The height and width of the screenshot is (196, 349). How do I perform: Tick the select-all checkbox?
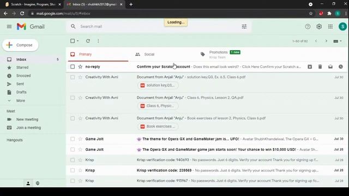tap(73, 41)
